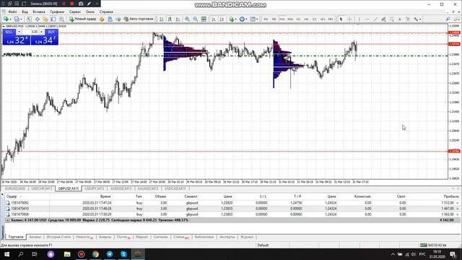The height and width of the screenshot is (260, 462).
Task: Select the horizontal line drawing tool
Action: coord(367,19)
